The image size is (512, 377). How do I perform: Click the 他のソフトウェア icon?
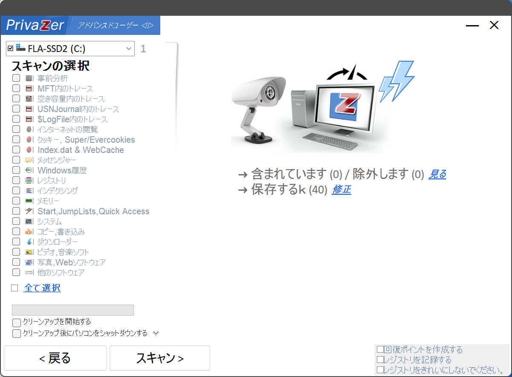(29, 273)
